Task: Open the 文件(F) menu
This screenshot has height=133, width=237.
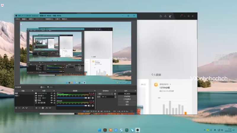Action: click(x=17, y=19)
